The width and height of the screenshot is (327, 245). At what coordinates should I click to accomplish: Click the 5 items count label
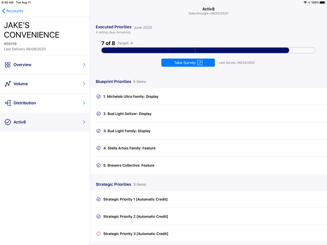(x=140, y=82)
